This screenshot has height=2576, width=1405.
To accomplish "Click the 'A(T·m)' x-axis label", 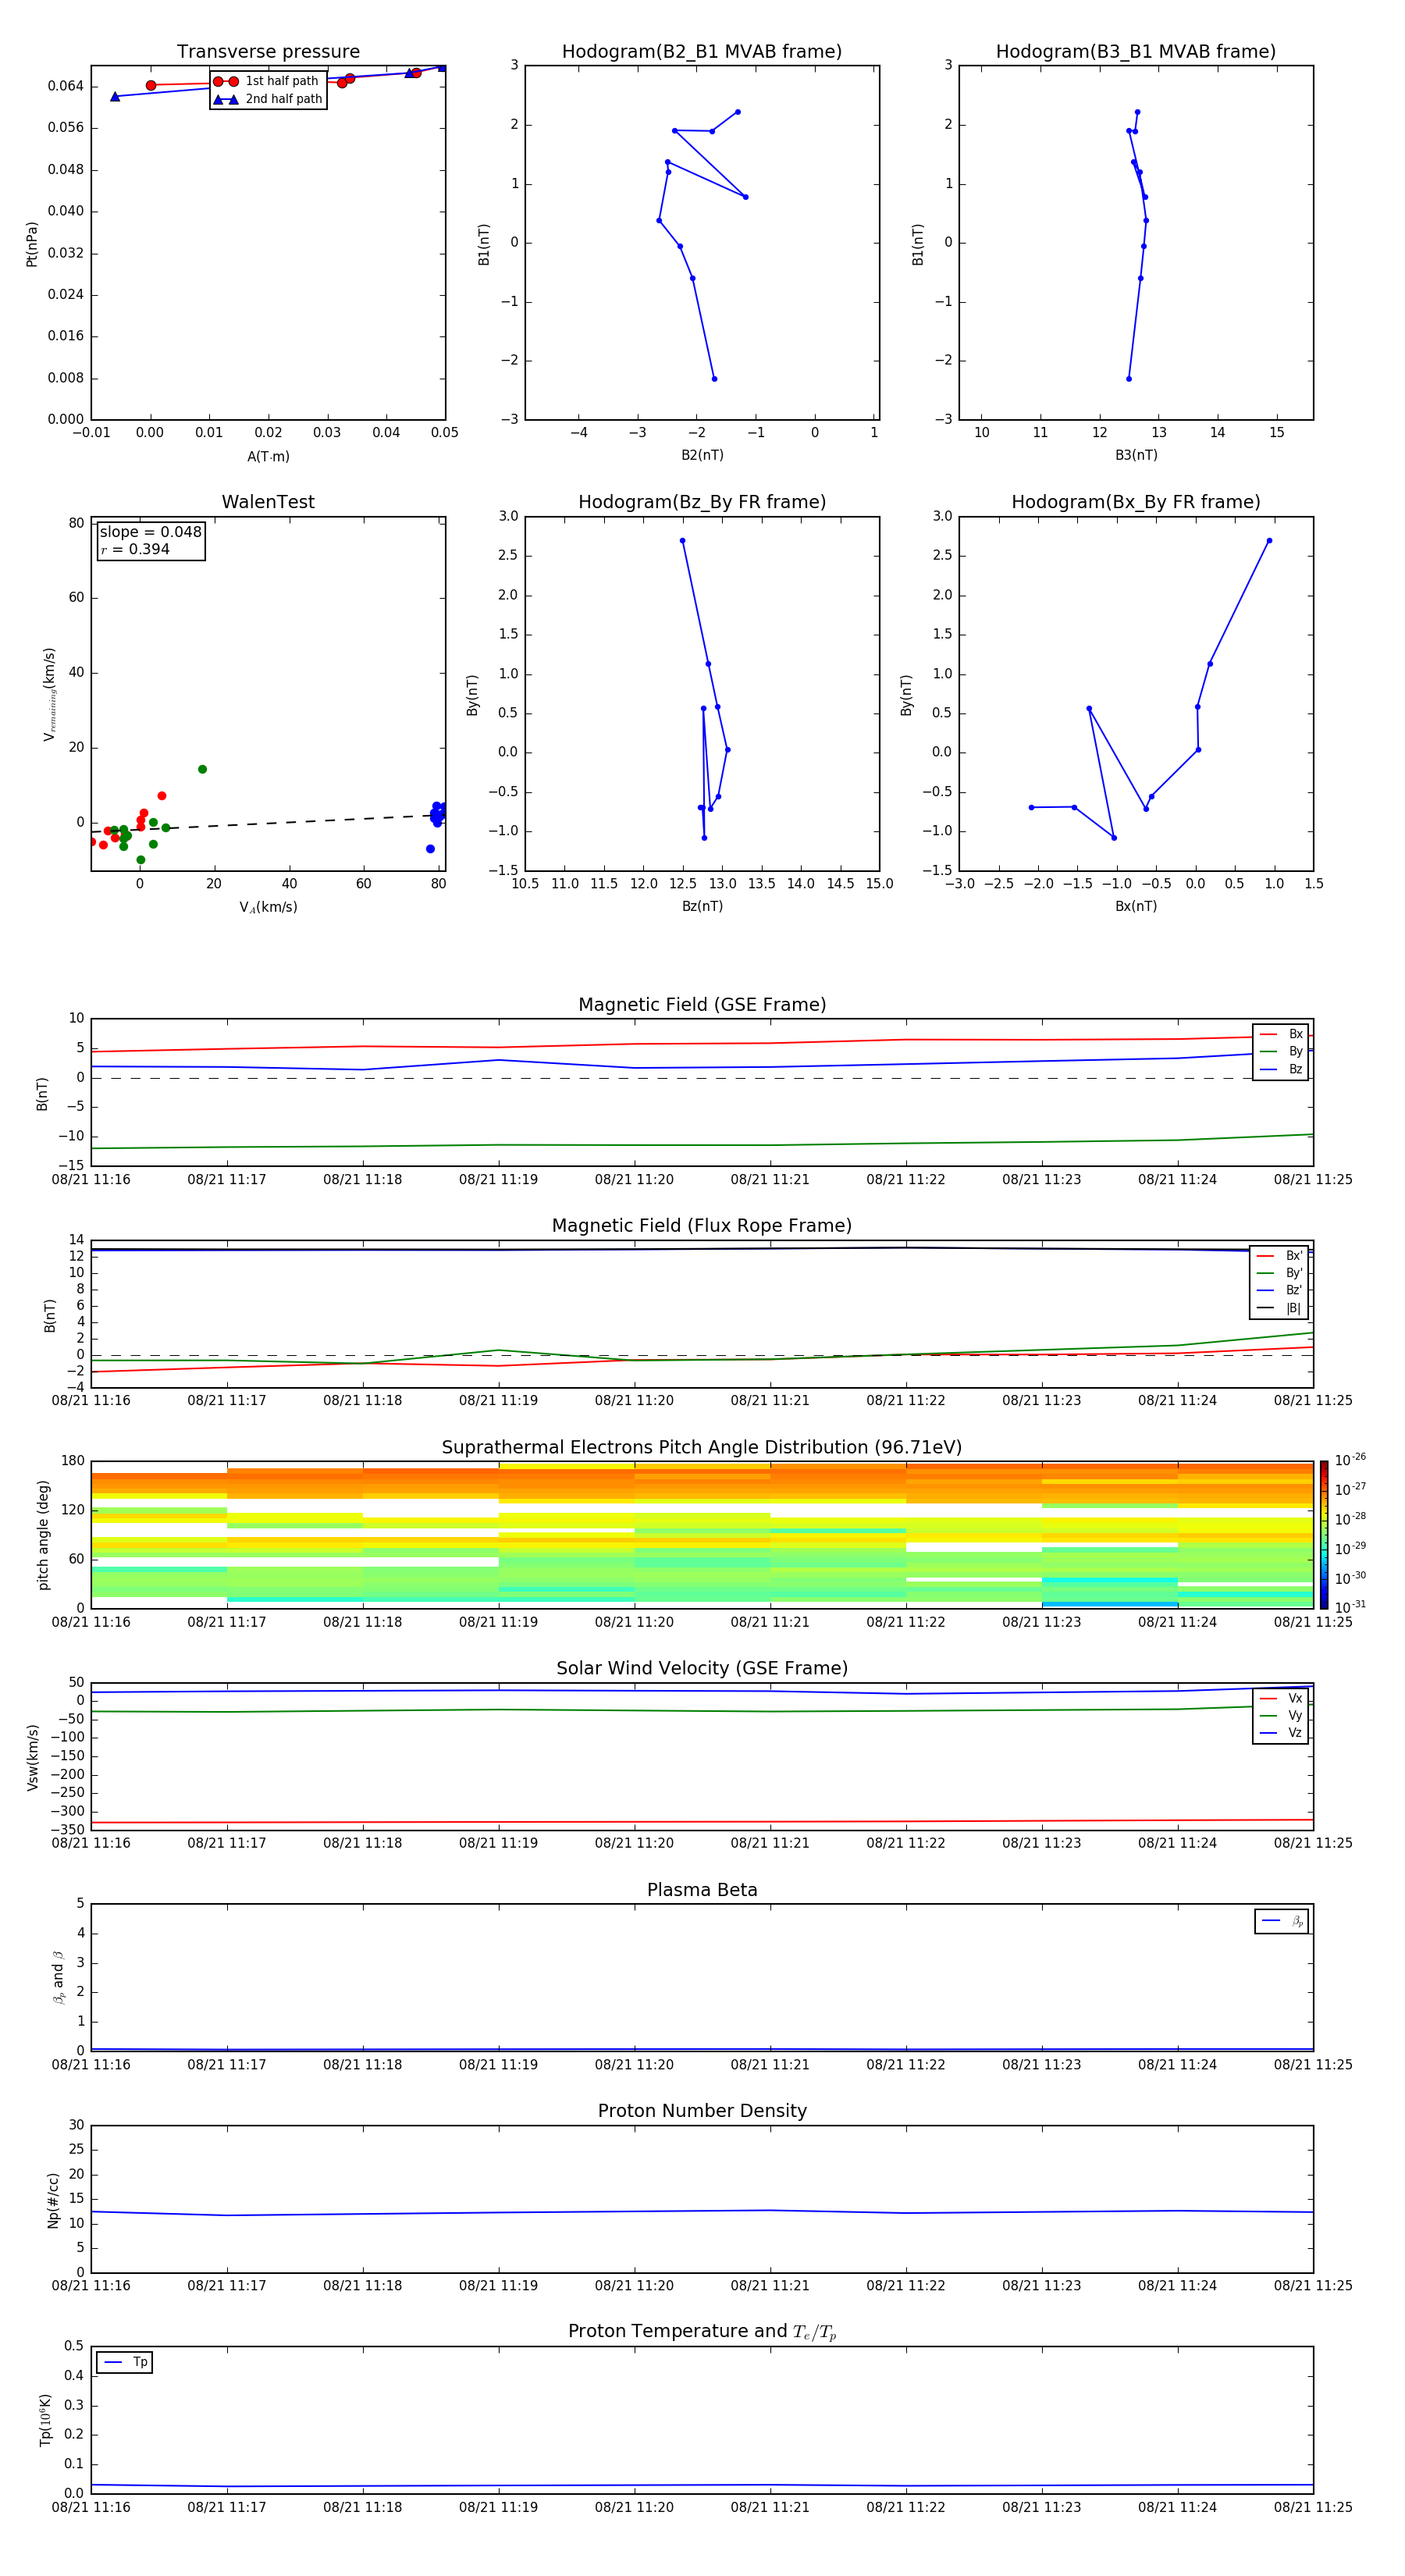I will pyautogui.click(x=268, y=457).
